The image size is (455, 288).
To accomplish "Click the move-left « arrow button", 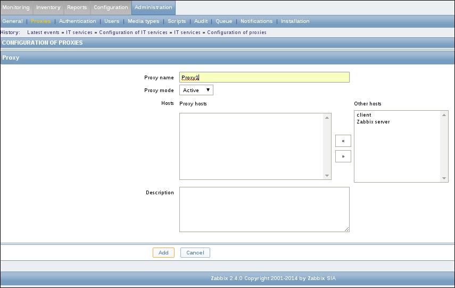I will pos(343,141).
